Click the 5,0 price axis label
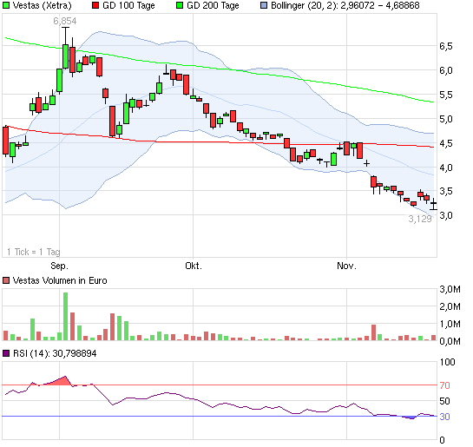 [446, 119]
